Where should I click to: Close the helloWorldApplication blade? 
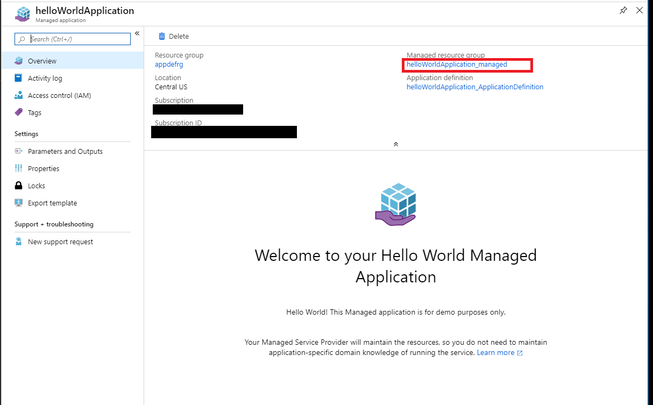[639, 10]
